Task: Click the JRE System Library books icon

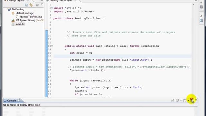Action: tap(13, 20)
